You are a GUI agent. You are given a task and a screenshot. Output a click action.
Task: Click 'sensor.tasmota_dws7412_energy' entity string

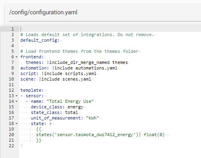95,135
